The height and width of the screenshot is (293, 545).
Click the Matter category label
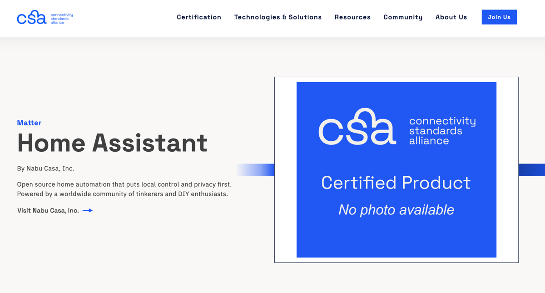pos(29,123)
